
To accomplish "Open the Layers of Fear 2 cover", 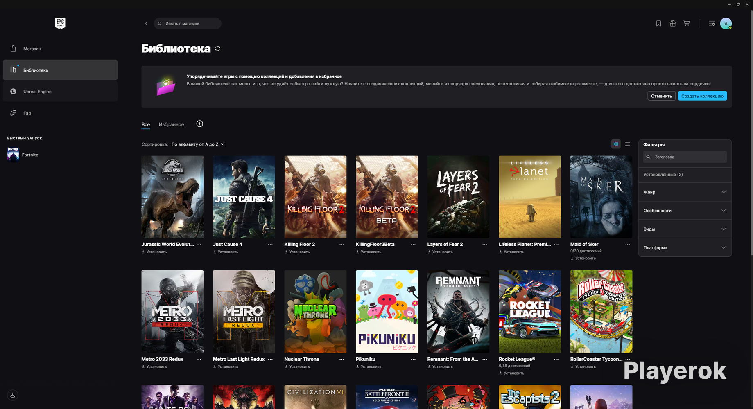I will coord(458,197).
